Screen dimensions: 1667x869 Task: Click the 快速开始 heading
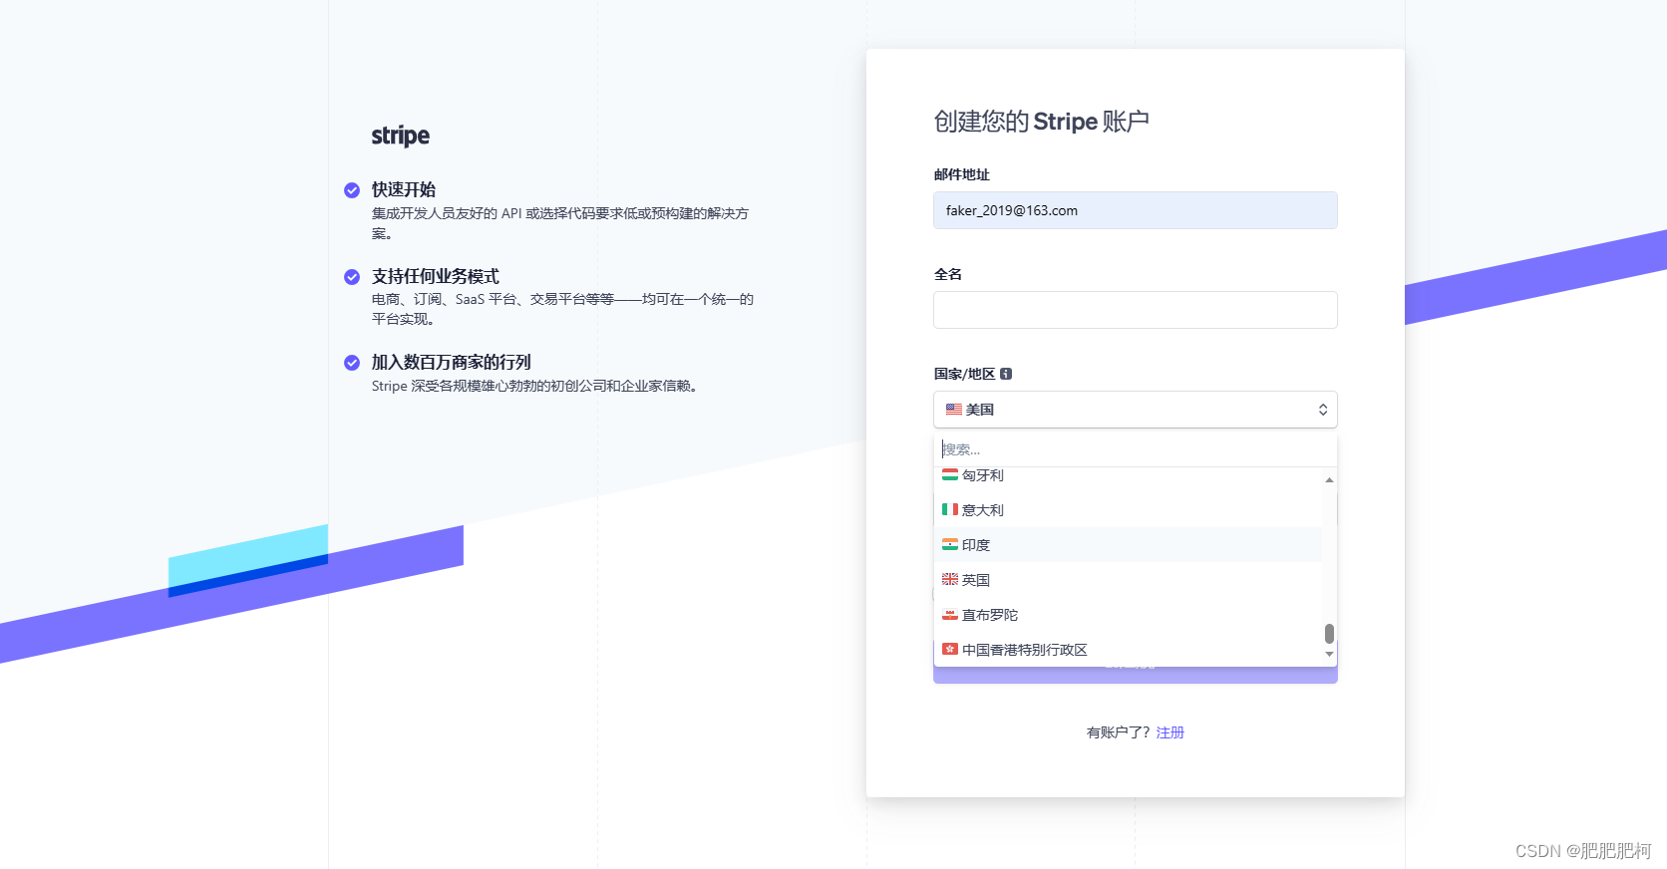(403, 189)
